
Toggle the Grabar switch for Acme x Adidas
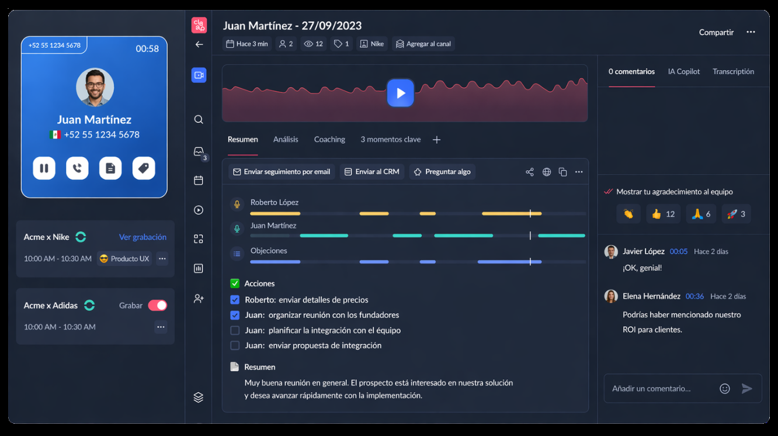[157, 305]
